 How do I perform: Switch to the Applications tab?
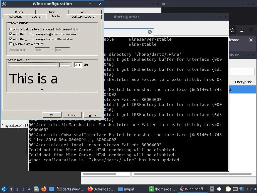pos(15,17)
